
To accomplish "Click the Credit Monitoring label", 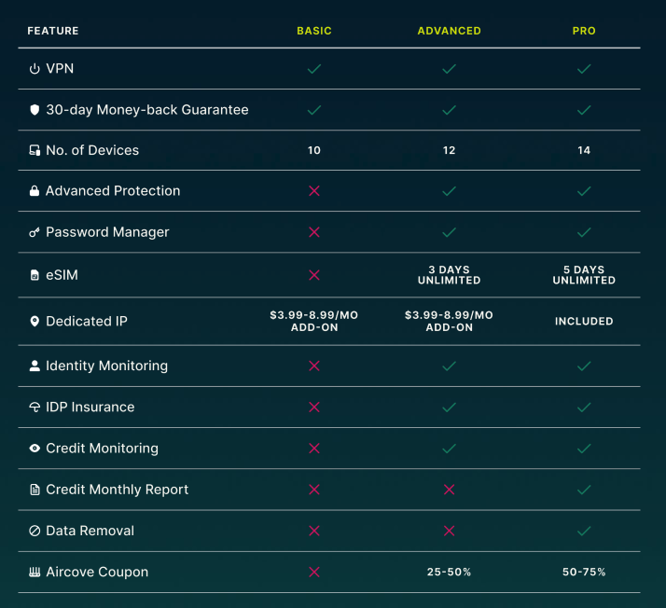I will coord(102,449).
